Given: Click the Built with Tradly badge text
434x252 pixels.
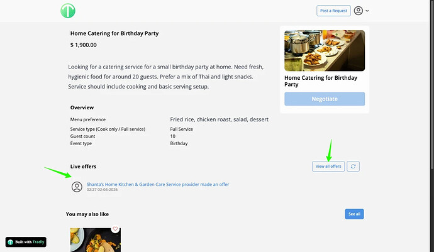Looking at the screenshot, I should pyautogui.click(x=30, y=242).
